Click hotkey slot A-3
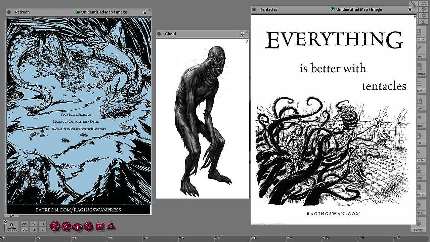 90,238
